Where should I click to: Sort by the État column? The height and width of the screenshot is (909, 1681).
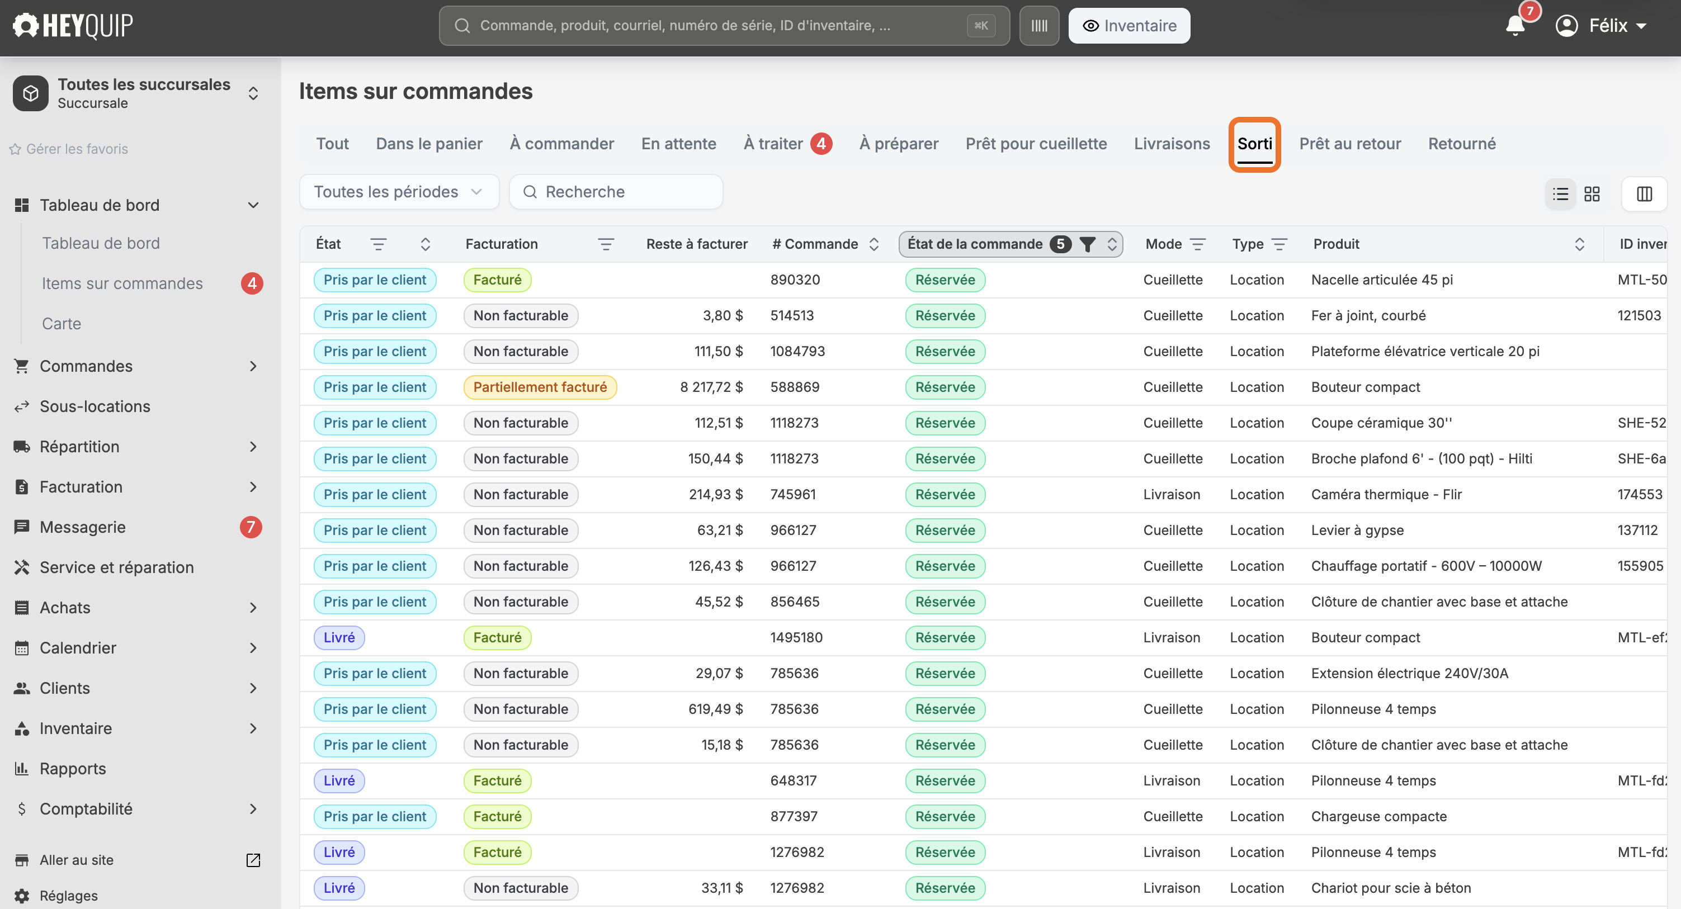[x=426, y=244]
